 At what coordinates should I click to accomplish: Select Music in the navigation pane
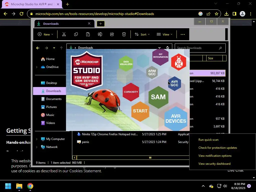pyautogui.click(x=50, y=115)
